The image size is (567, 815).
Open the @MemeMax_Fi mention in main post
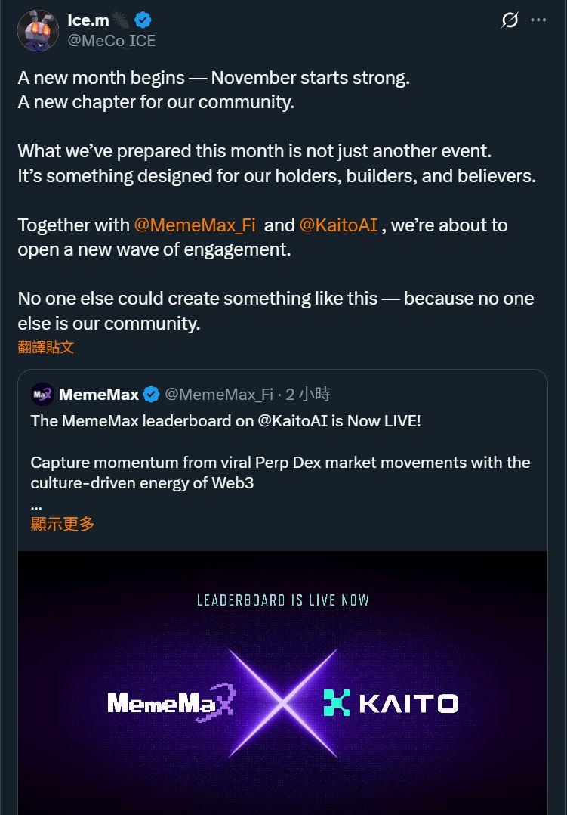(x=195, y=225)
